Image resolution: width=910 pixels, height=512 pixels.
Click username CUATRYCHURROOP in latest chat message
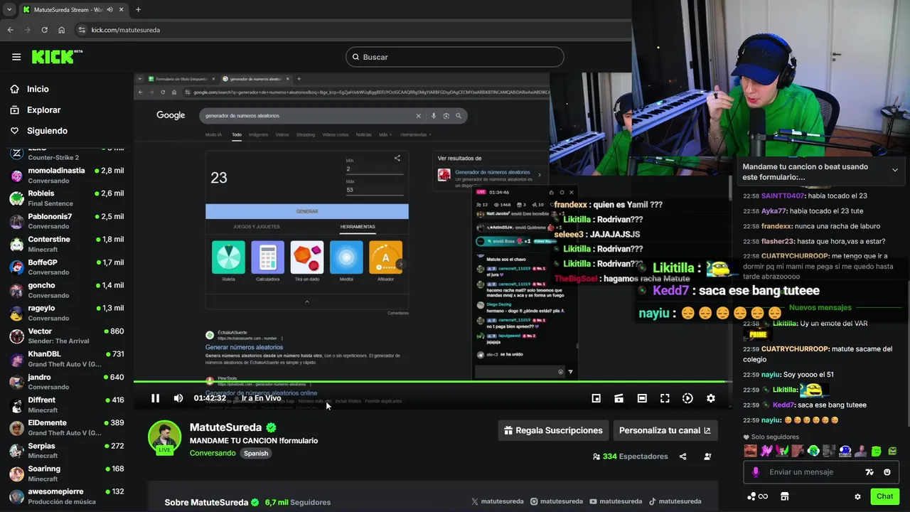794,349
